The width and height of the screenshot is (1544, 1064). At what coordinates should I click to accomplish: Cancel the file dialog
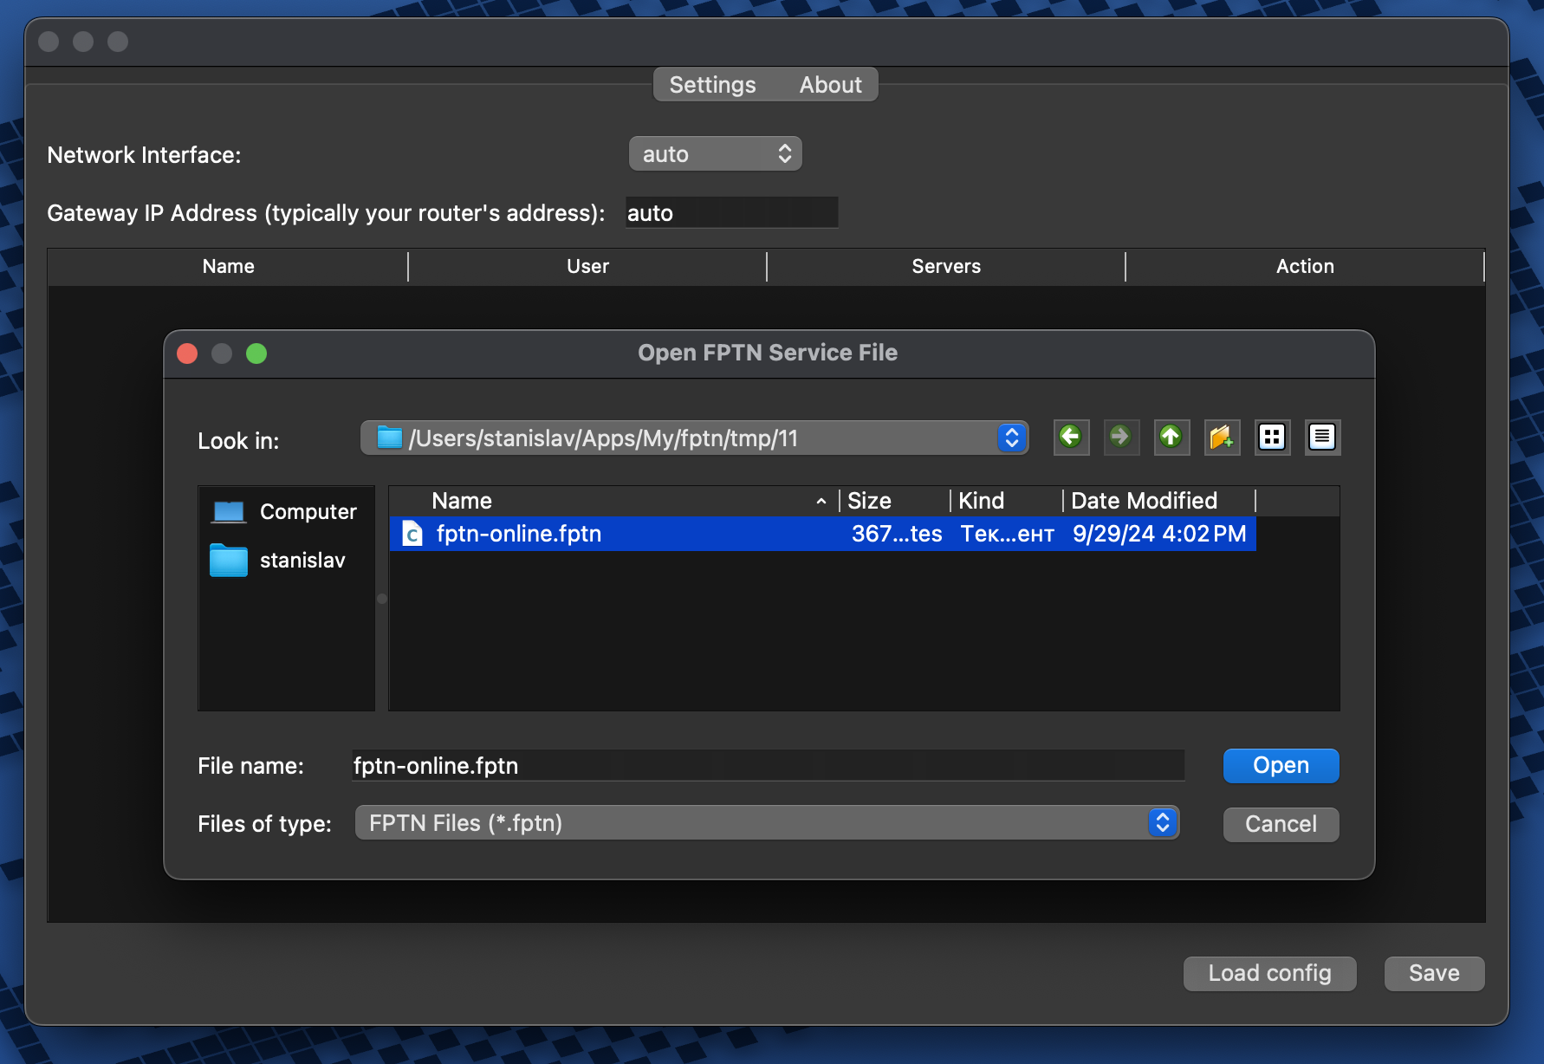point(1281,824)
